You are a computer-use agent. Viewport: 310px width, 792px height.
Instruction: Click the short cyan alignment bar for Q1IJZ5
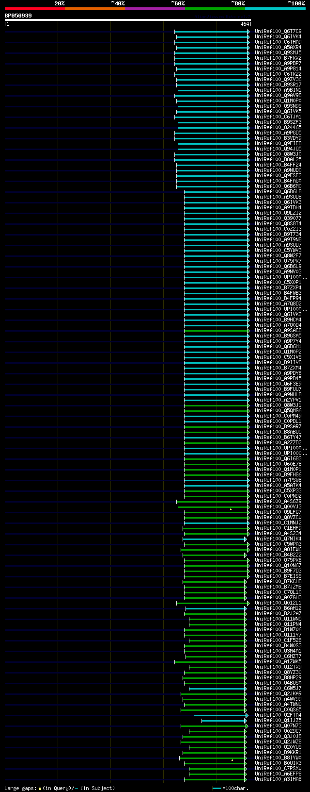(224, 720)
